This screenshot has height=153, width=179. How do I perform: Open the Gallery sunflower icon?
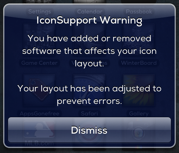click(139, 90)
